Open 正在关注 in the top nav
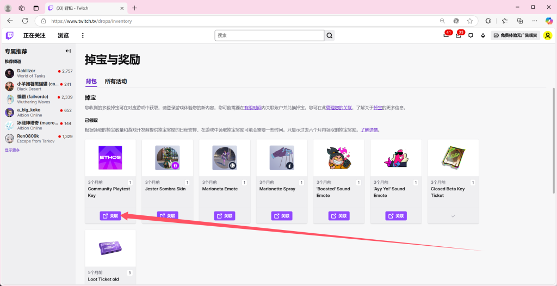 tap(34, 35)
